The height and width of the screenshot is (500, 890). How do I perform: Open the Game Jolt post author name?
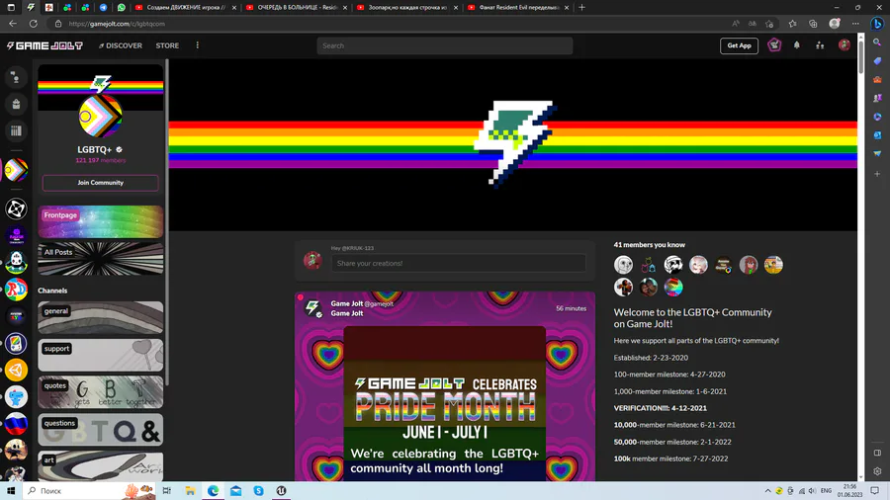(x=347, y=304)
